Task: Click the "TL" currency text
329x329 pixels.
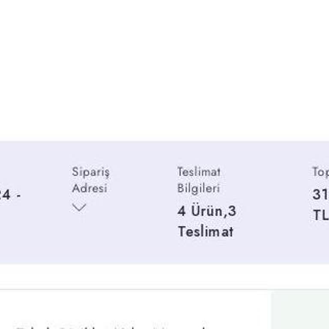Action: [x=320, y=215]
